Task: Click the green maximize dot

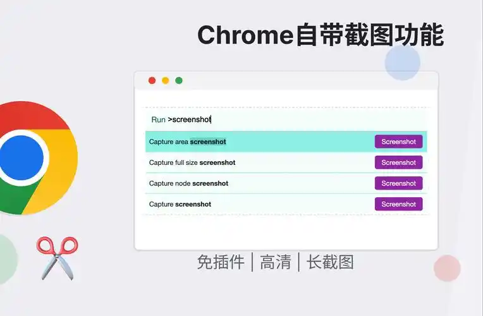Action: (x=179, y=80)
